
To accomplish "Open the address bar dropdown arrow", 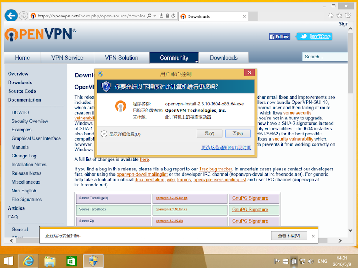I will click(155, 16).
